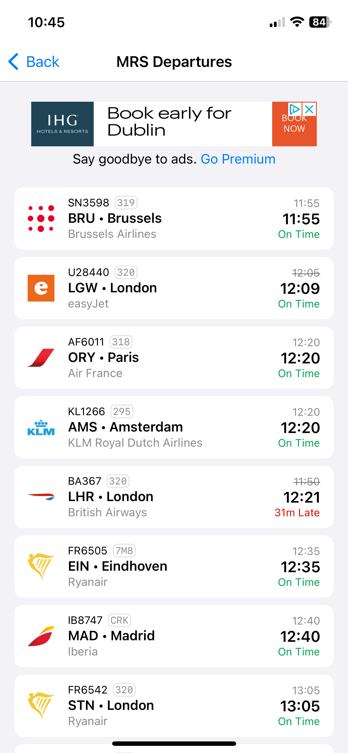This screenshot has width=348, height=753.
Task: Open flight U28440 to London Gatwick
Action: point(174,288)
